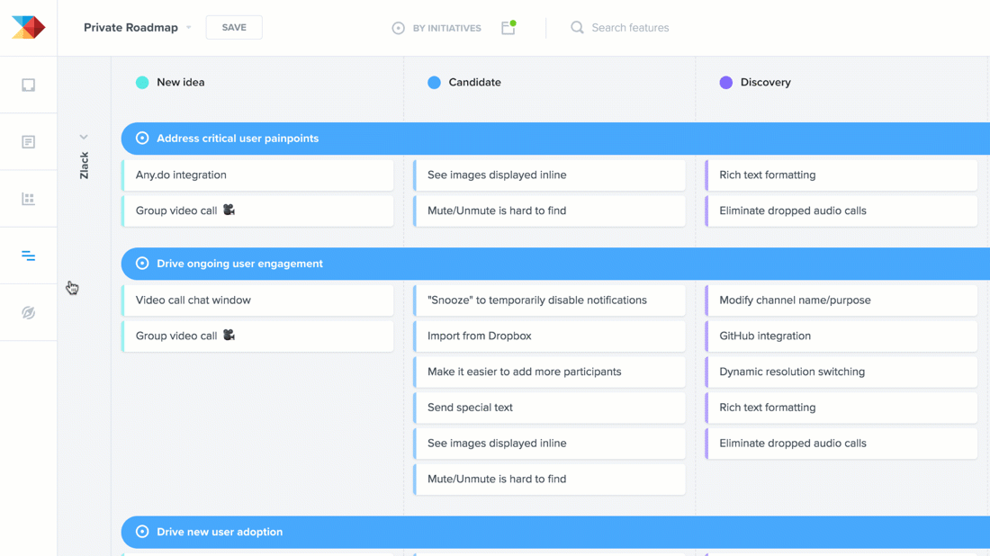This screenshot has height=556, width=990.
Task: Open See images displayed inline under engagement
Action: (549, 443)
